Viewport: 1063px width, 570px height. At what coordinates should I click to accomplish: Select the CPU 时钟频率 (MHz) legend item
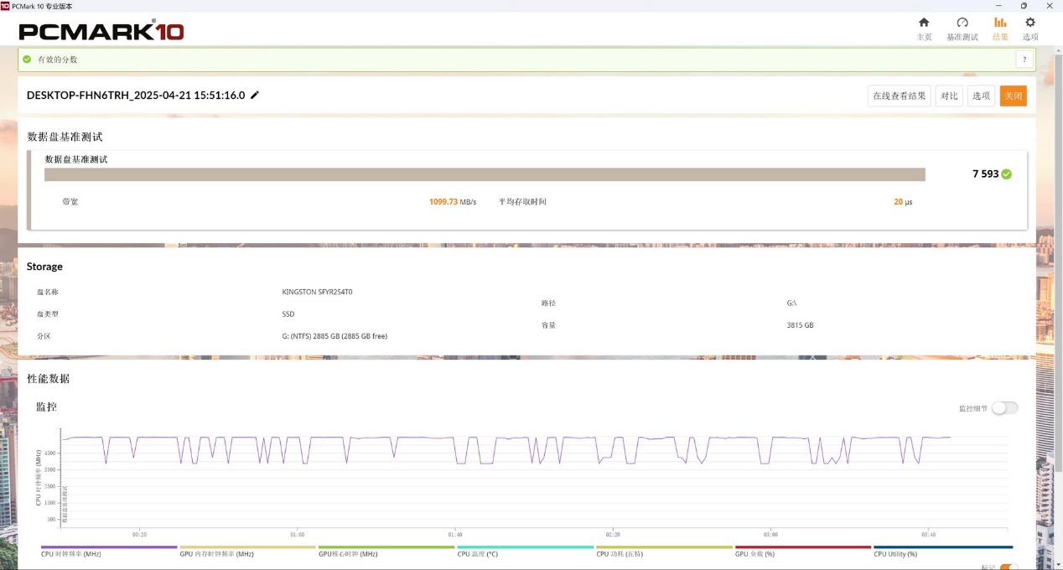(x=109, y=551)
